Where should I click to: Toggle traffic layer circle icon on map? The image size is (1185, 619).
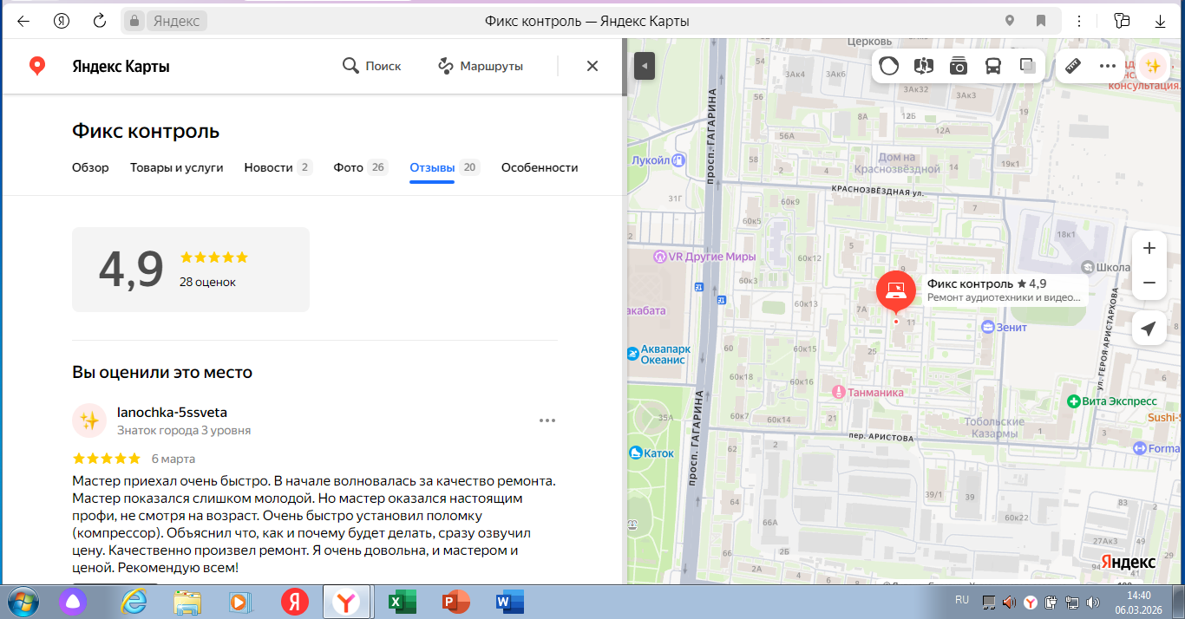pos(889,66)
